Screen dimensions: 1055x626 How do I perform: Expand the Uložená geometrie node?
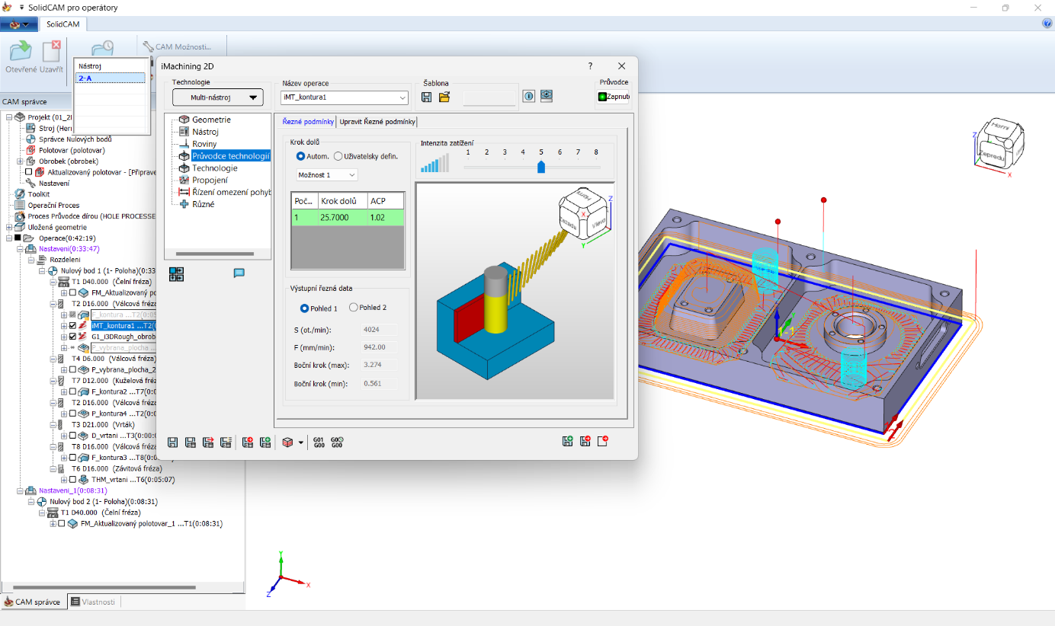(x=9, y=227)
